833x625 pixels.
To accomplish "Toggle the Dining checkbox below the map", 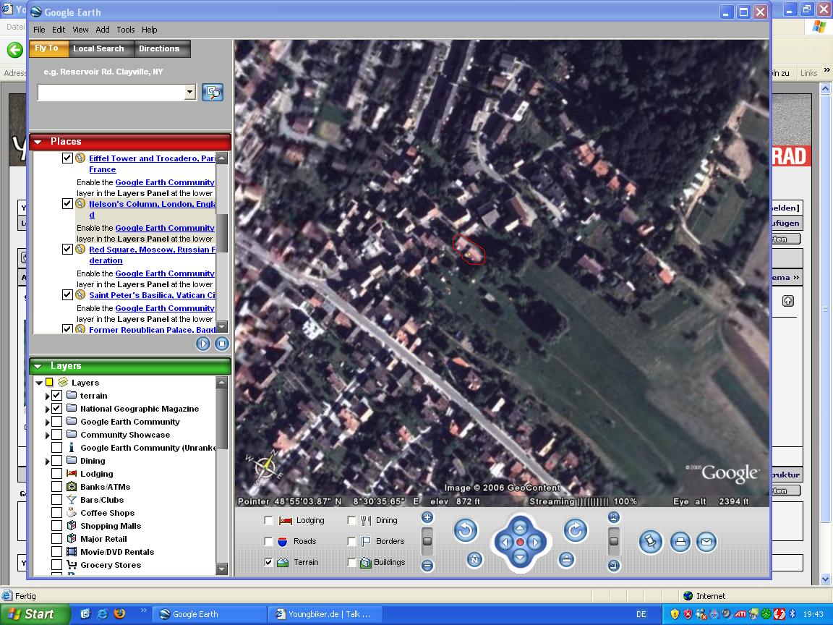I will pyautogui.click(x=351, y=520).
